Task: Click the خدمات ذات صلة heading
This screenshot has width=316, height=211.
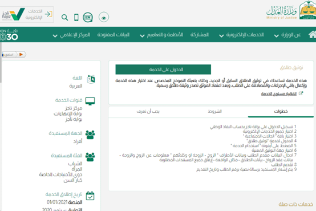Action: tap(295, 204)
